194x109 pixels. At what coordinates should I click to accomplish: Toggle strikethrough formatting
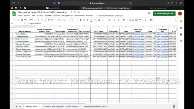pyautogui.click(x=88, y=20)
